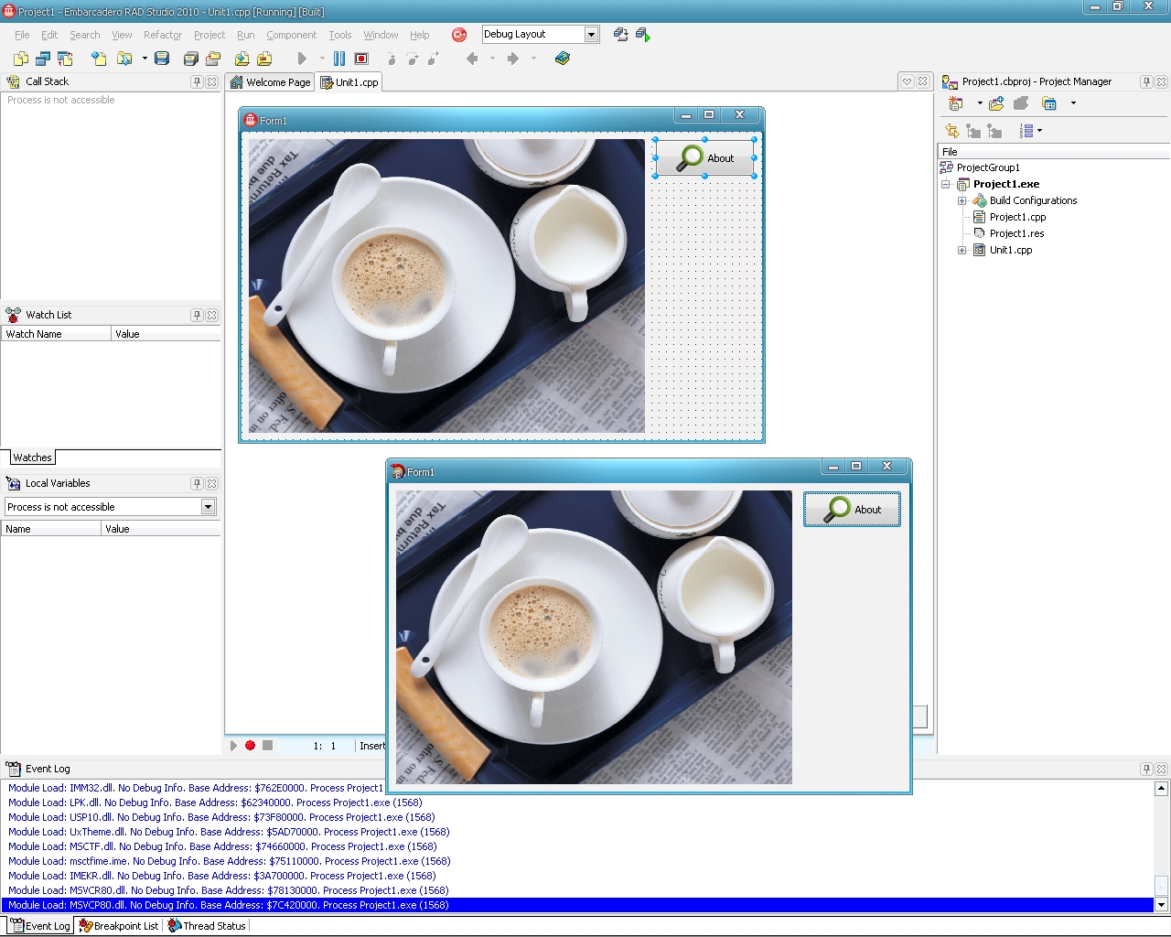Open the Debug Layout dropdown
Screen dimensions: 1171x937
point(591,35)
